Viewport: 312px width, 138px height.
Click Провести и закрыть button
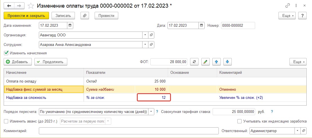click(26, 15)
